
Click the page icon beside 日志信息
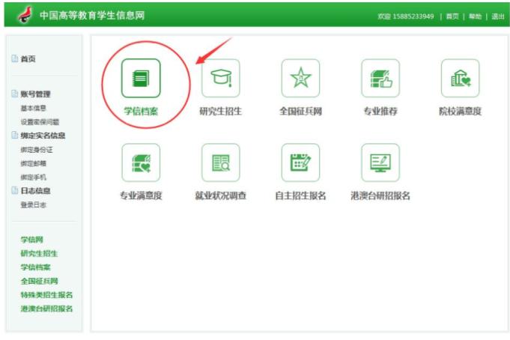click(15, 190)
